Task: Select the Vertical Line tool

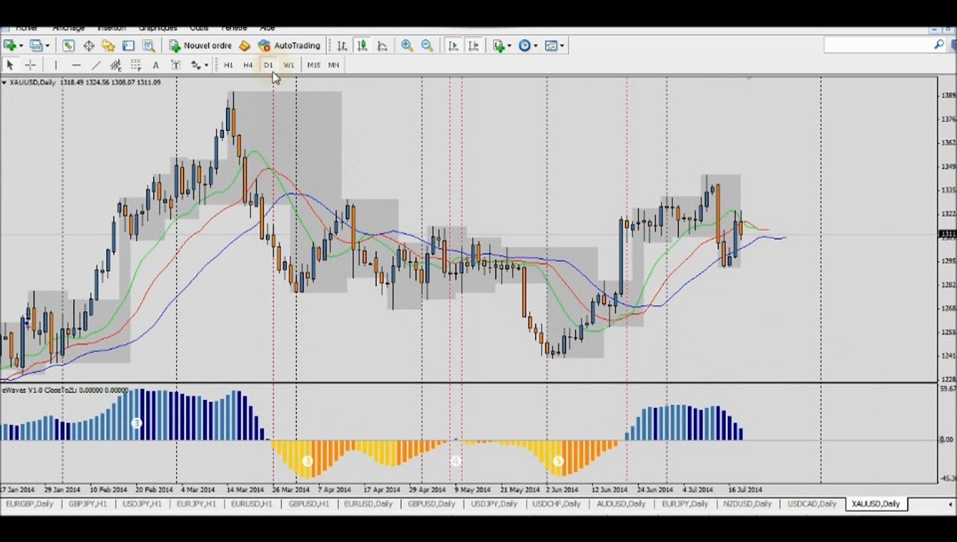Action: [56, 65]
